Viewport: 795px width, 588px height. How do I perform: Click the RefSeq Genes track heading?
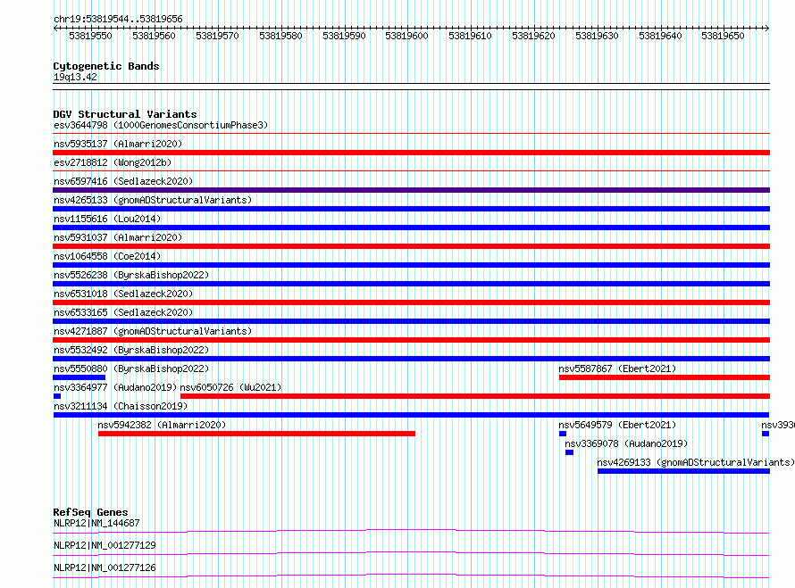(90, 512)
